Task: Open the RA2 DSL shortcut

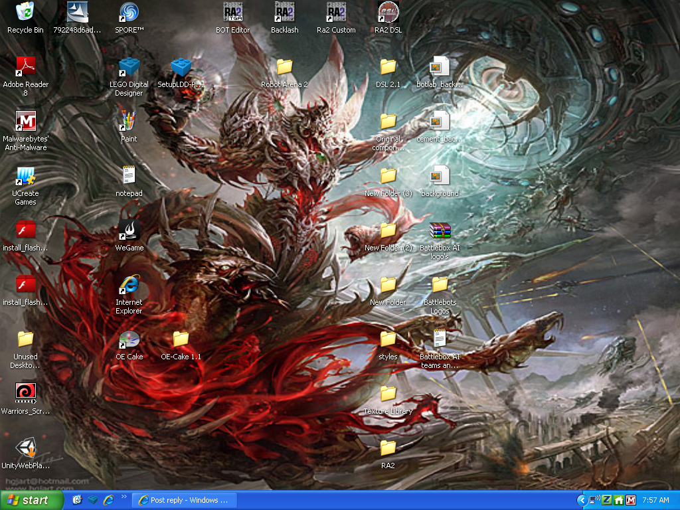Action: pyautogui.click(x=388, y=12)
